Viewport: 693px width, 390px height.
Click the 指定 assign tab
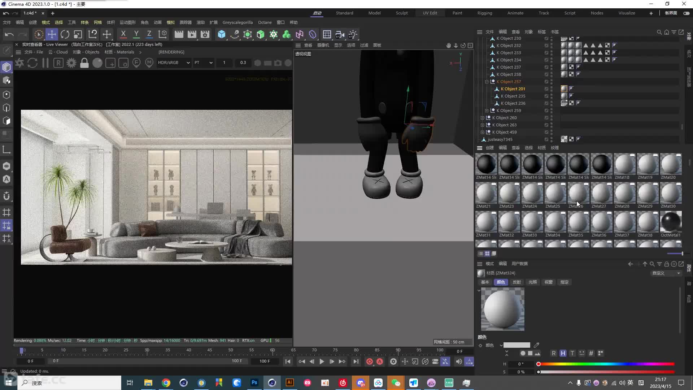pyautogui.click(x=564, y=282)
